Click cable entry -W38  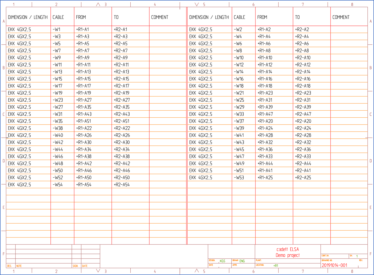(x=57, y=129)
